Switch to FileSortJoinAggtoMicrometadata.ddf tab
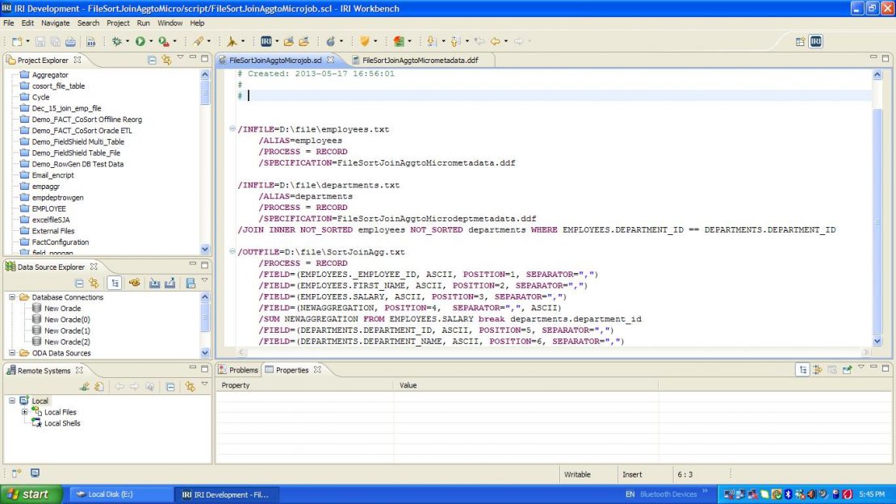 point(420,60)
